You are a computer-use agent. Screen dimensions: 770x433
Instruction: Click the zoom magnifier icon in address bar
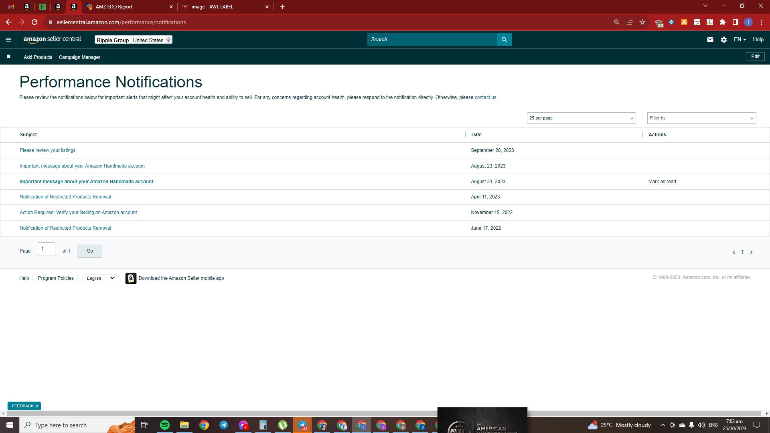point(617,22)
